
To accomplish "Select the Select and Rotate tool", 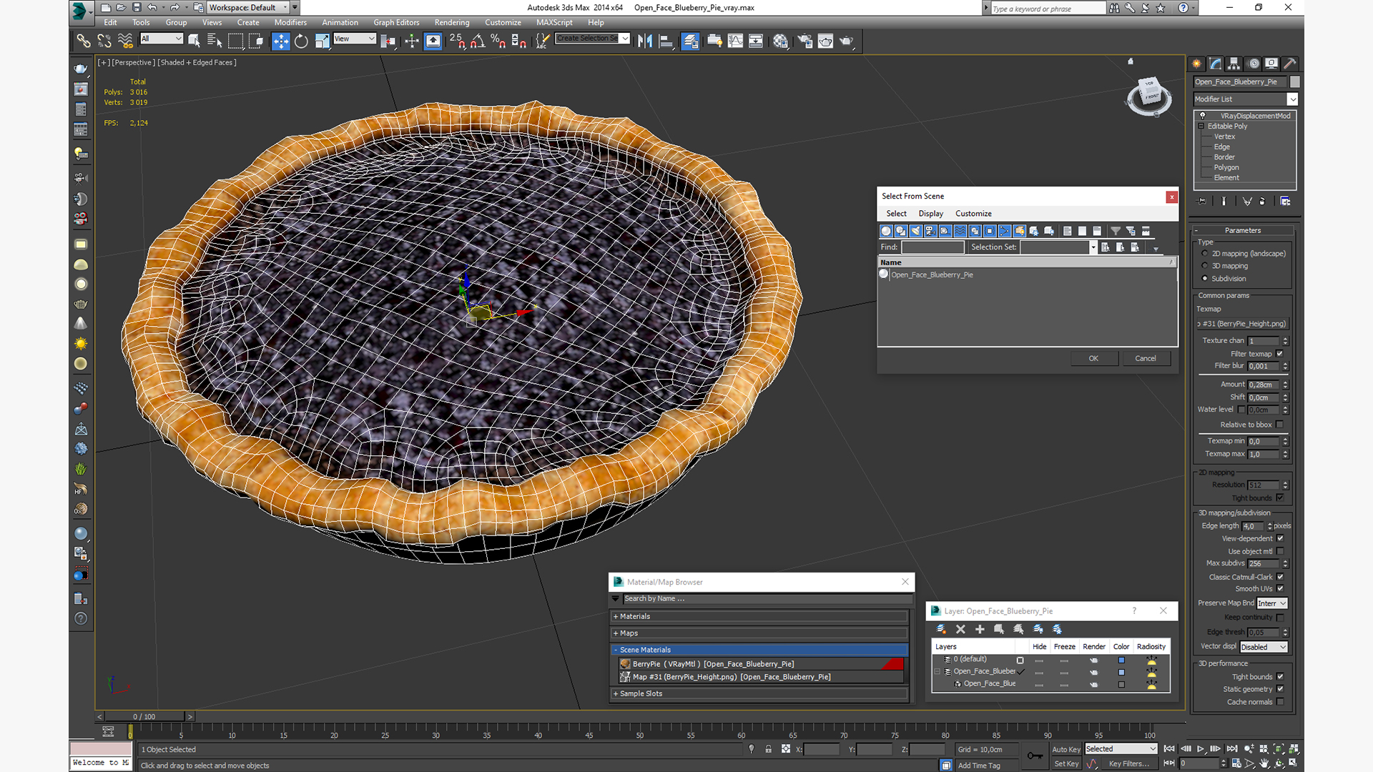I will coord(301,41).
